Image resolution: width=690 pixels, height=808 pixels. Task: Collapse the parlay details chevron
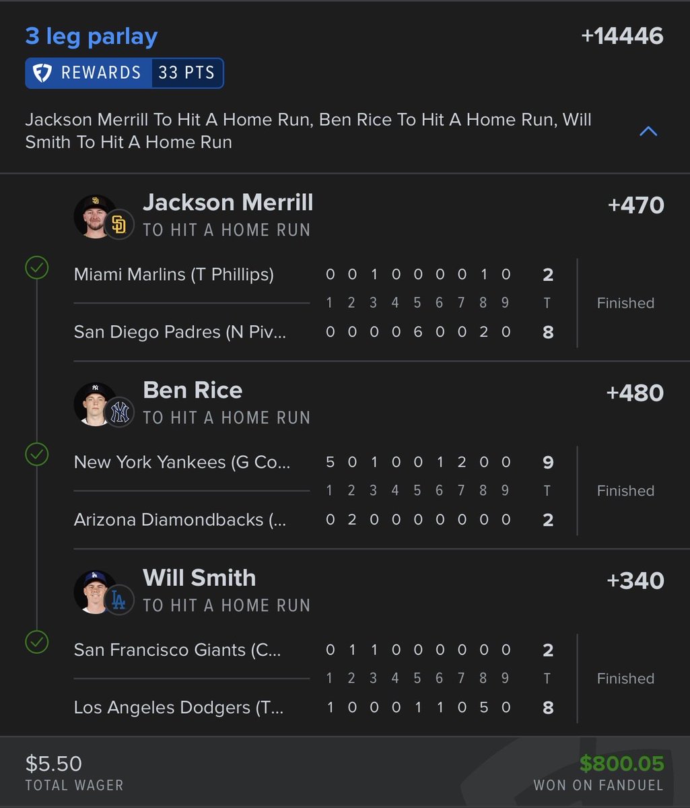[648, 131]
